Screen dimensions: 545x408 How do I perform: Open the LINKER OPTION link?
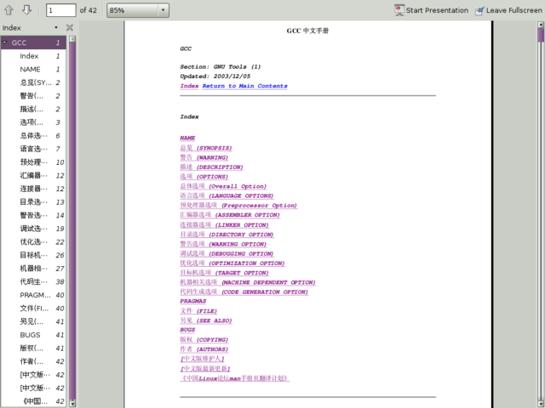[224, 224]
